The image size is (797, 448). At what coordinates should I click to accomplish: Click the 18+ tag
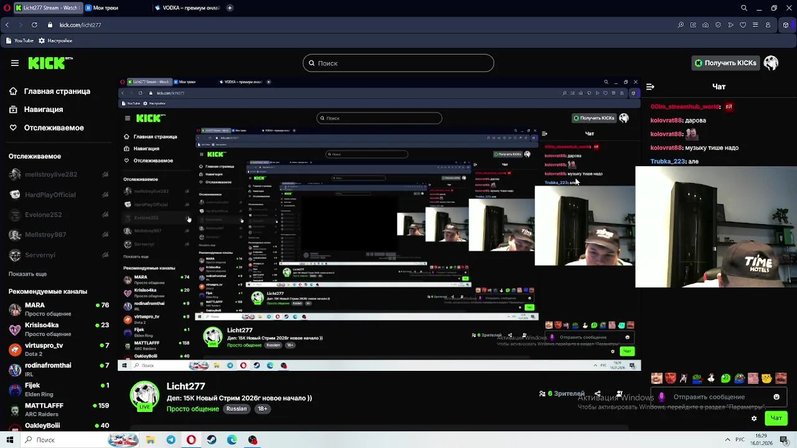(x=262, y=409)
